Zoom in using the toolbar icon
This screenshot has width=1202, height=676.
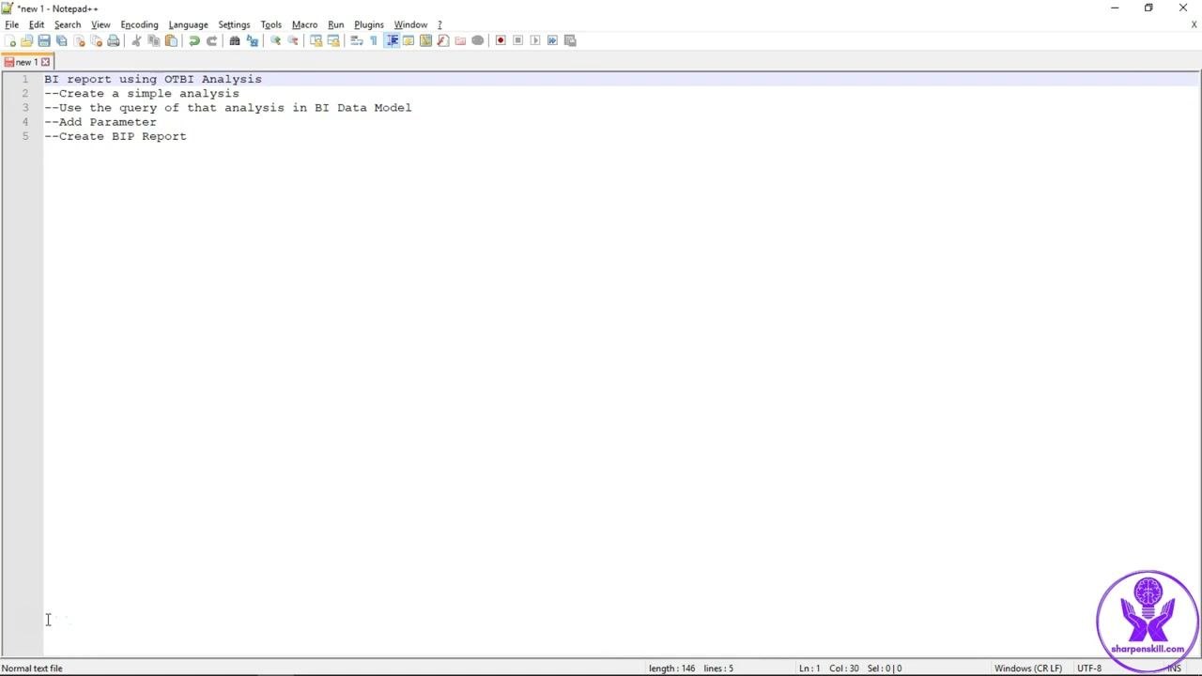(x=275, y=40)
